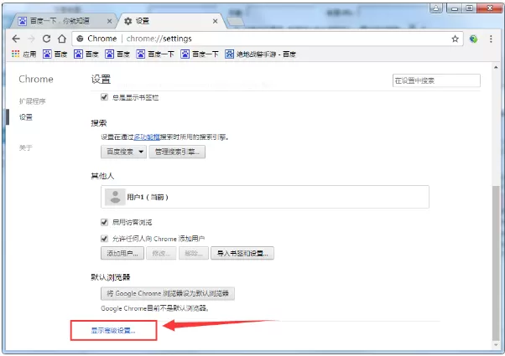This screenshot has width=505, height=356.
Task: Select 设置 in the sidebar
Action: pos(26,117)
